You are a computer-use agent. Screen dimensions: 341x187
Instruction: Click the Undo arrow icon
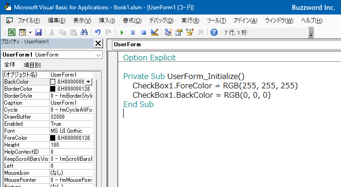tap(98, 32)
